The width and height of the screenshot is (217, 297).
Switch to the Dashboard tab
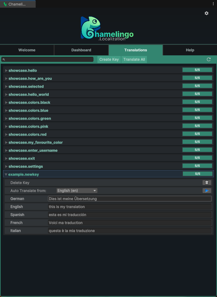point(81,50)
